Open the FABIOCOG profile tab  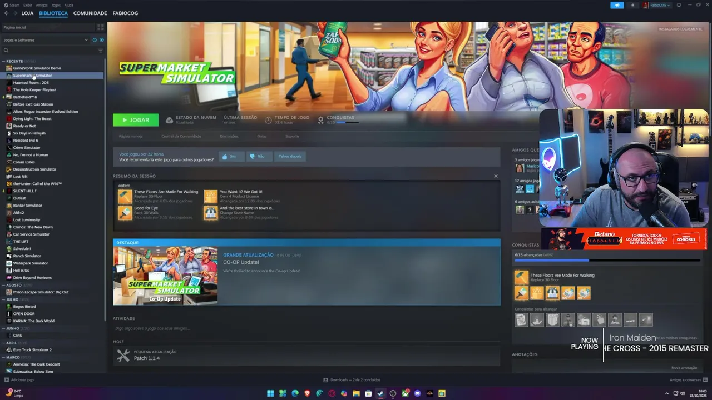pos(125,13)
